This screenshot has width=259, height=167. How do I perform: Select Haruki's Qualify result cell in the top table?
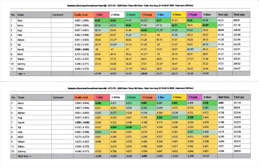(82, 49)
